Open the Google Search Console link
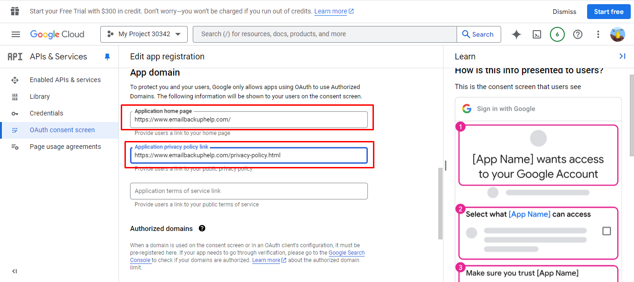Screen dimensions: 634x282 (x=346, y=253)
